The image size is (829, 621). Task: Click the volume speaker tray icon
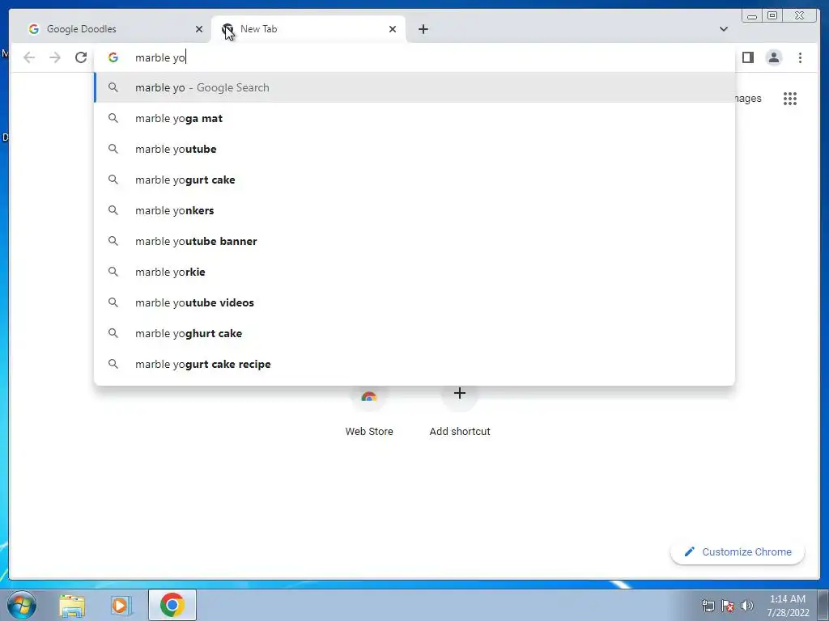pos(747,606)
